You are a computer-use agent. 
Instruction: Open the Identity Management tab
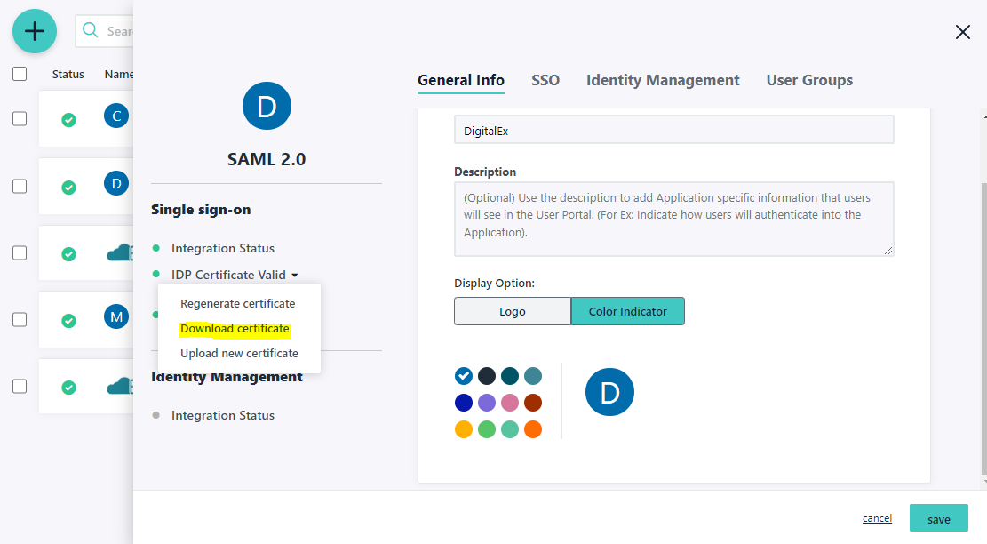(x=663, y=80)
